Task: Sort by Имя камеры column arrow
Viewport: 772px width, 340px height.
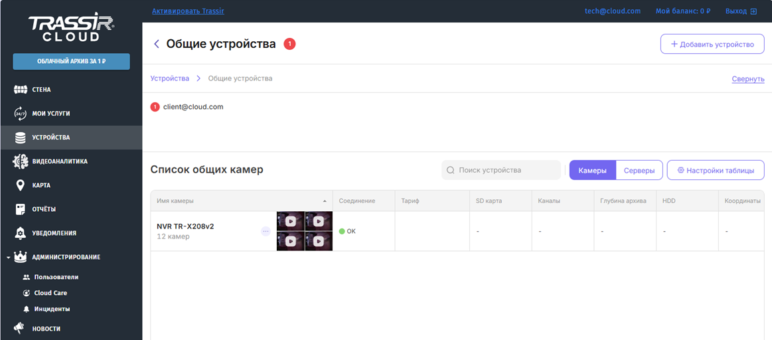Action: [325, 201]
